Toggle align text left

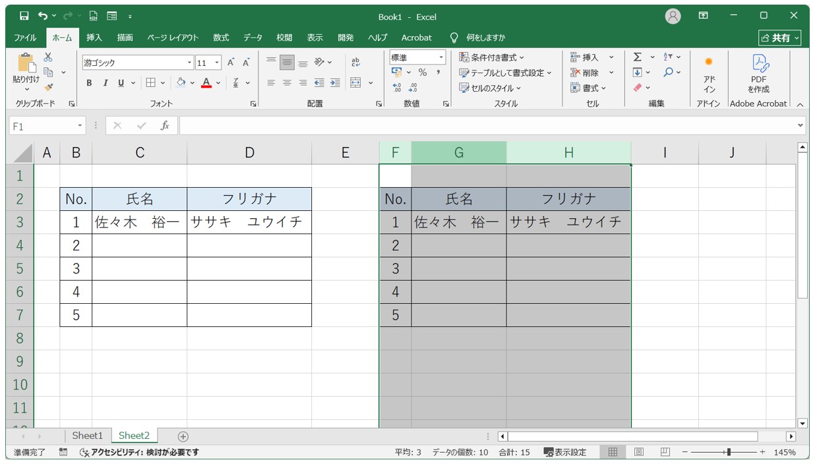click(271, 83)
